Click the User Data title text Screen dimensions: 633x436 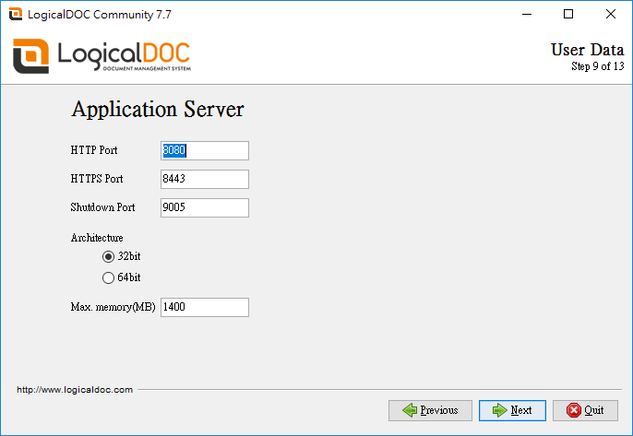click(587, 50)
